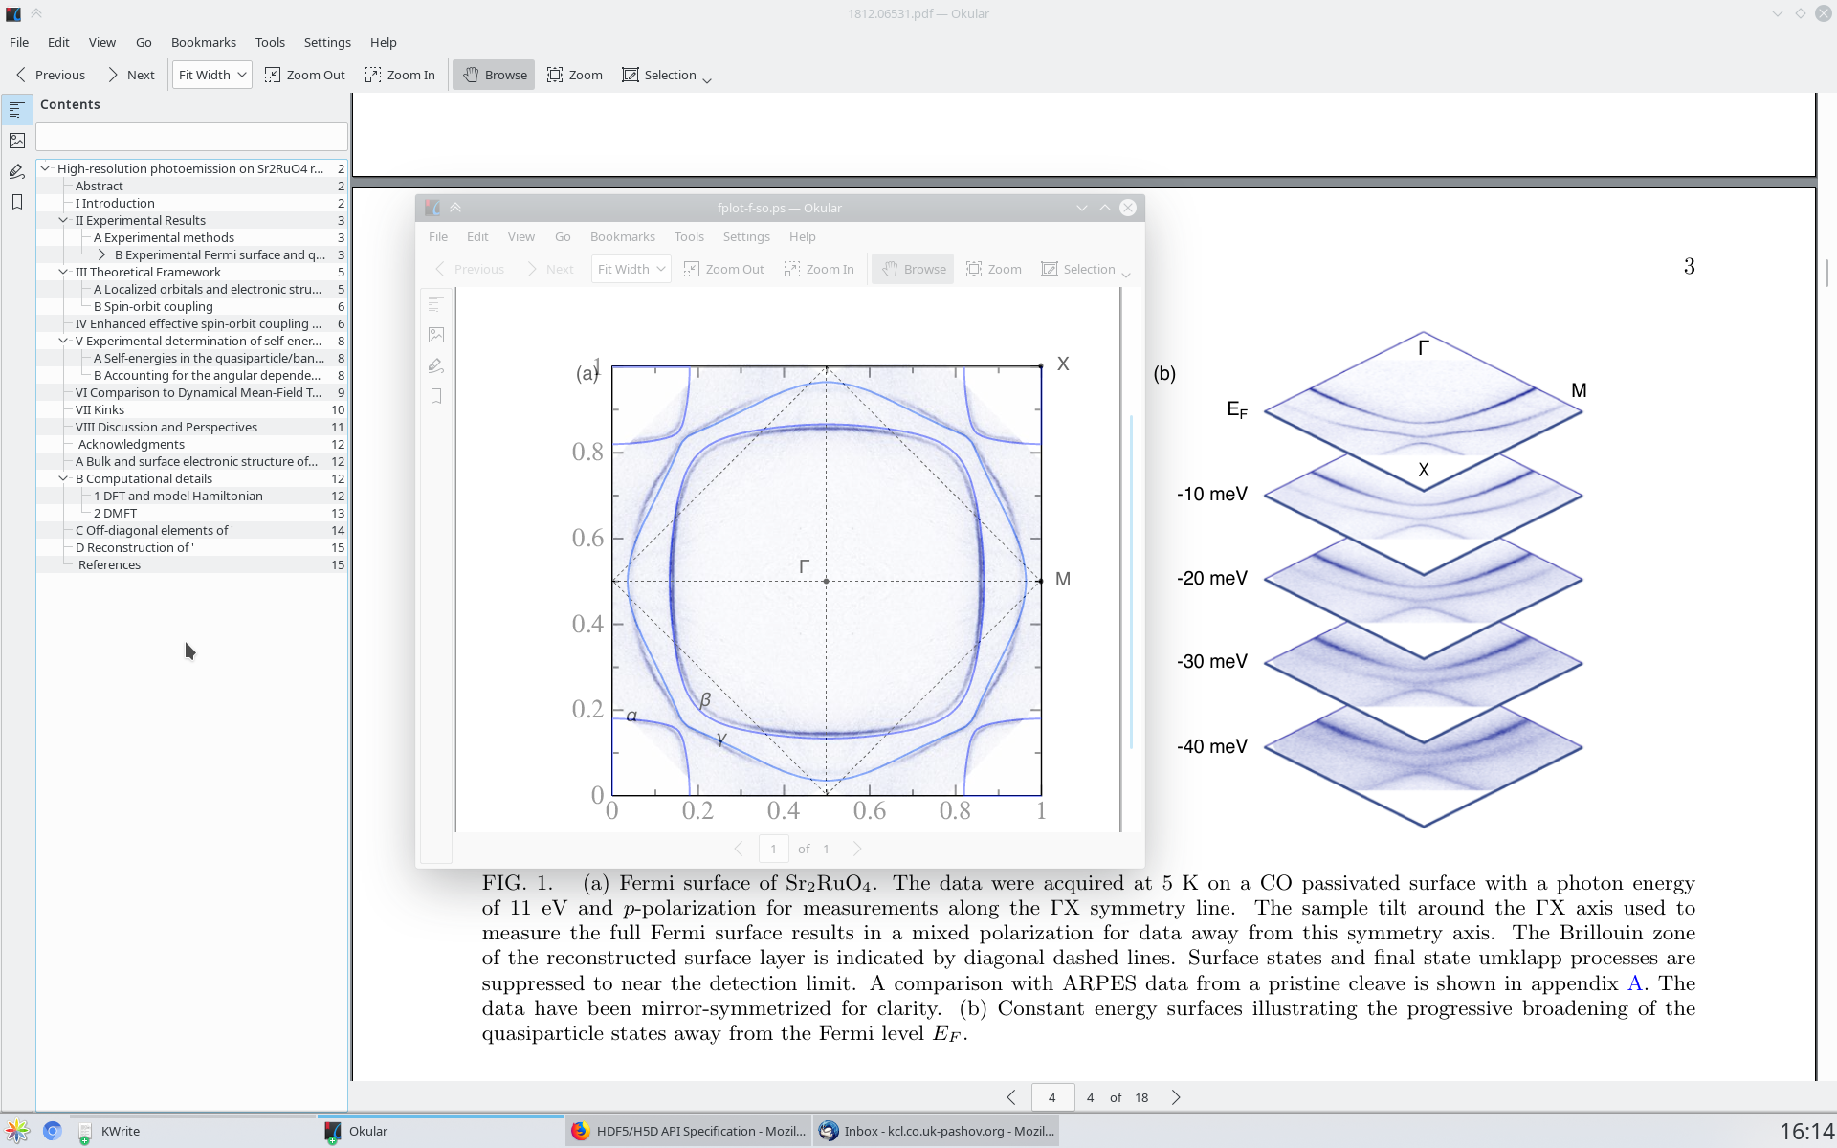Open the Contents sidebar panel icon
Image resolution: width=1837 pixels, height=1148 pixels.
point(16,110)
